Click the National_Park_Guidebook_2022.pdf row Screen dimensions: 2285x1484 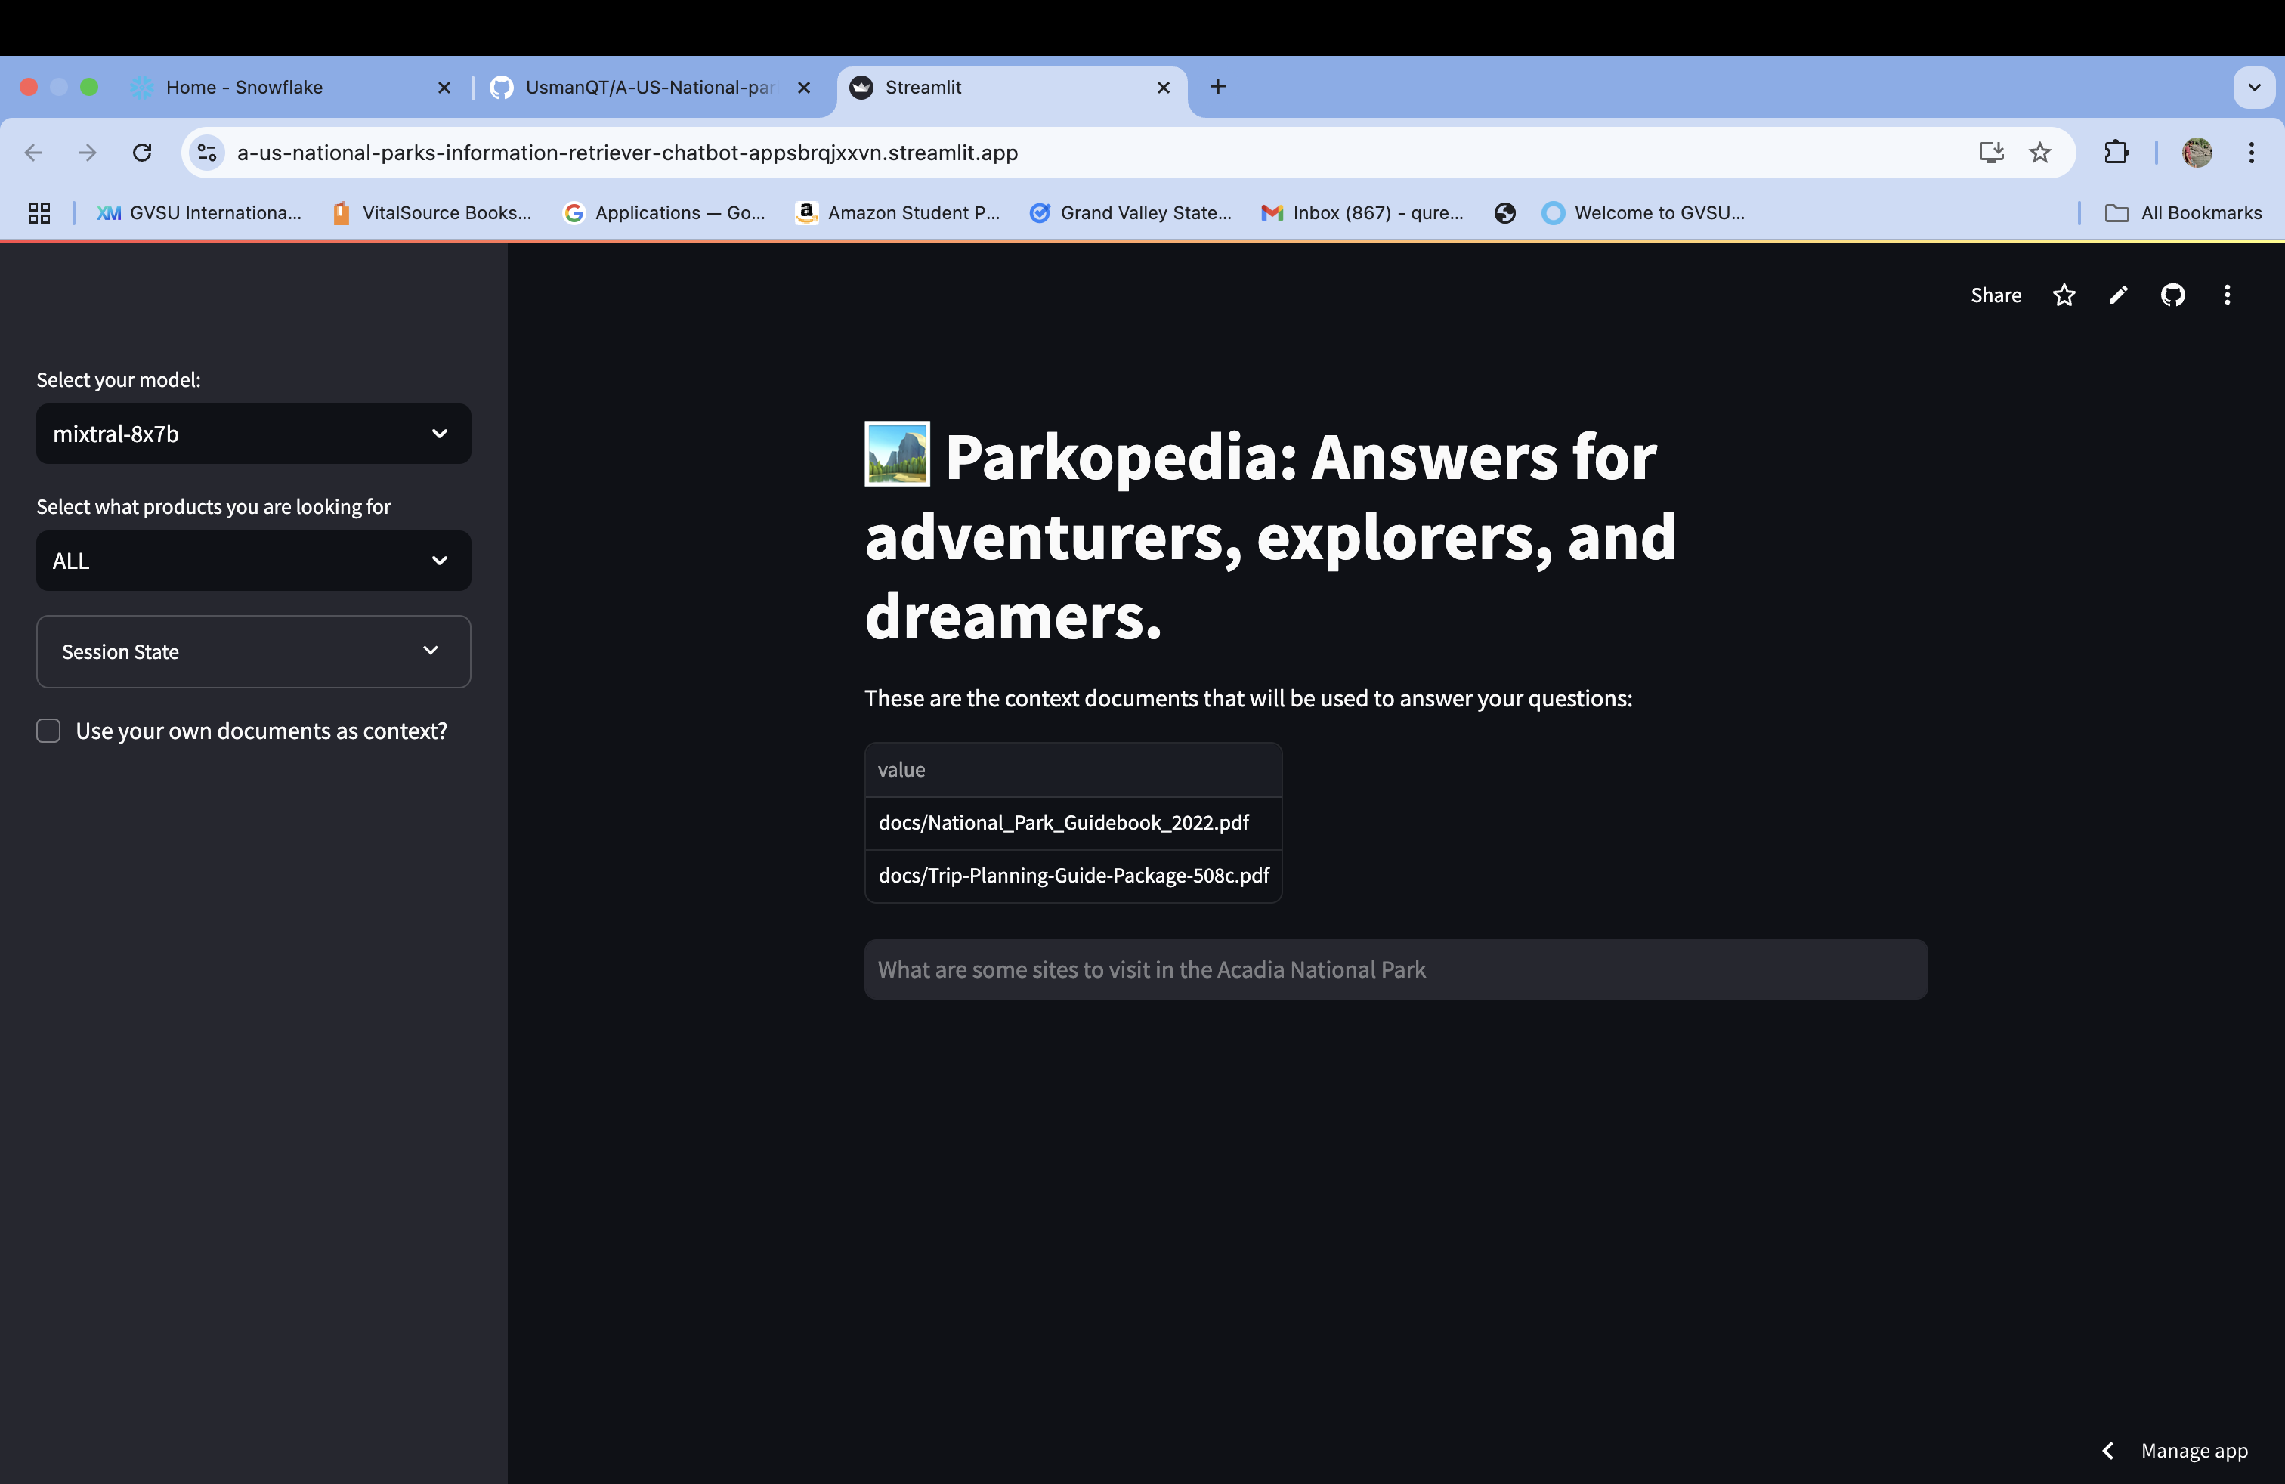pos(1064,823)
